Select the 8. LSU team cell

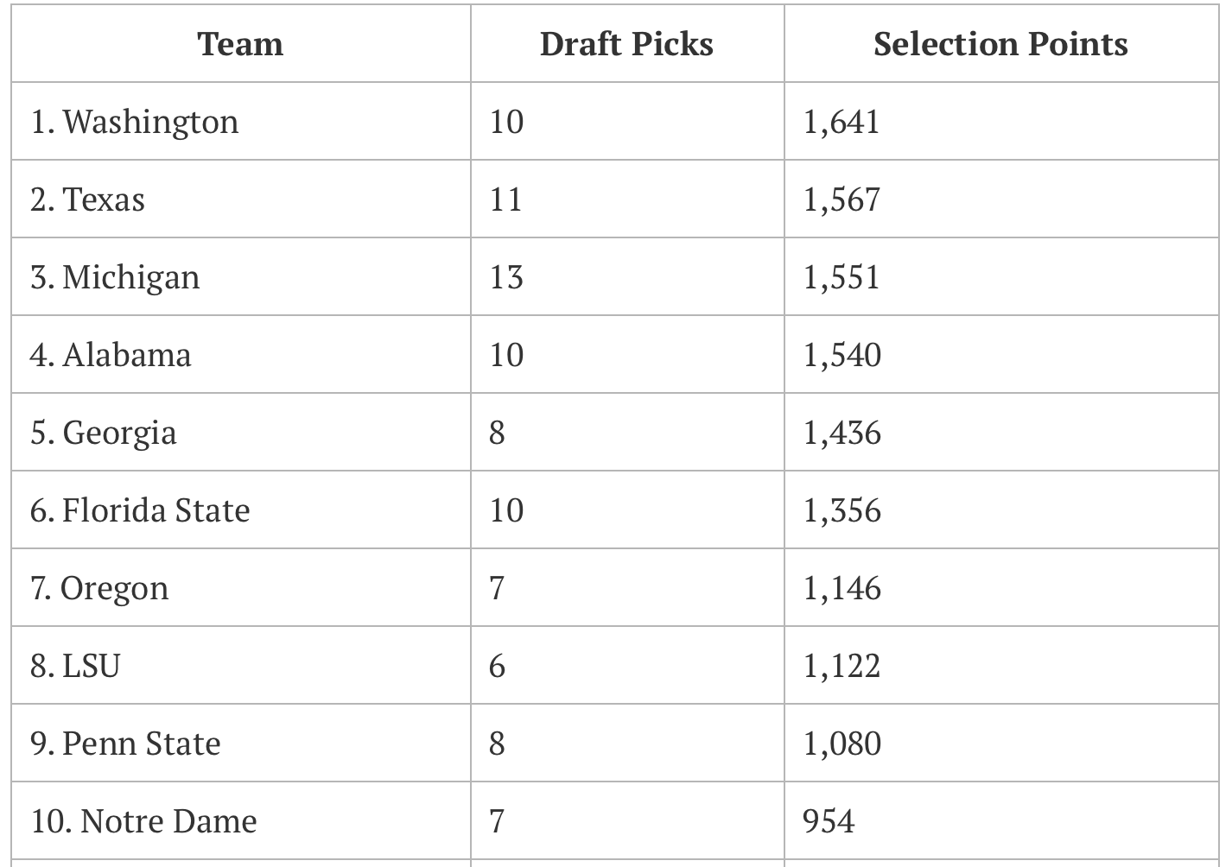coord(75,666)
